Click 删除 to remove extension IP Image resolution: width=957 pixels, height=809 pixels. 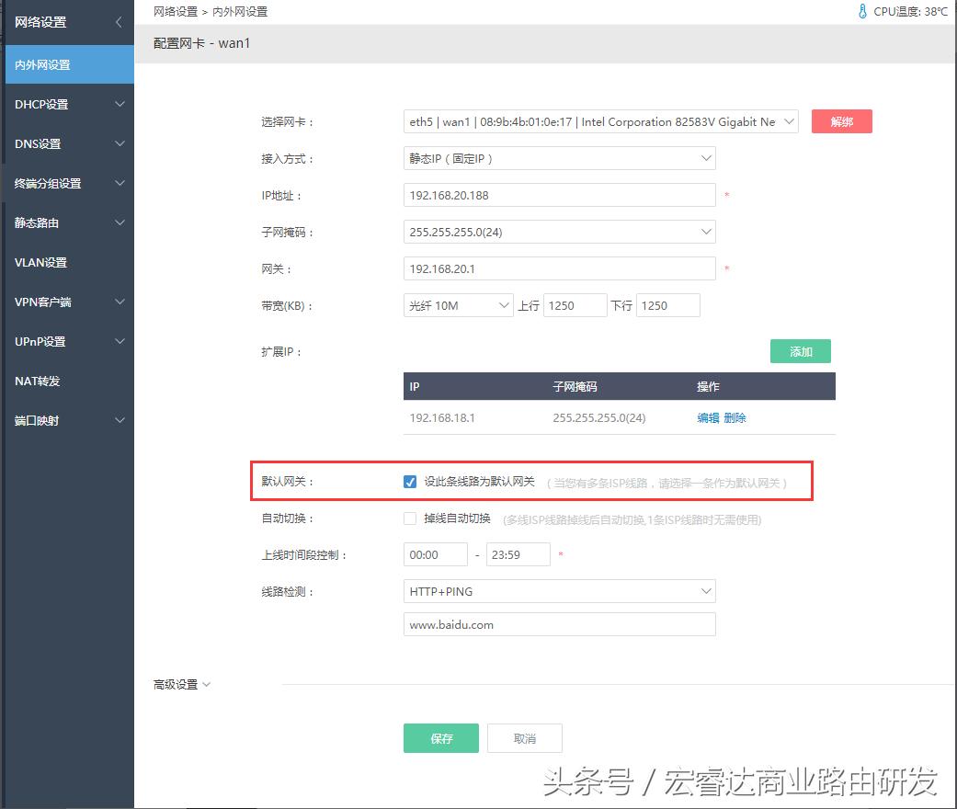coord(734,417)
